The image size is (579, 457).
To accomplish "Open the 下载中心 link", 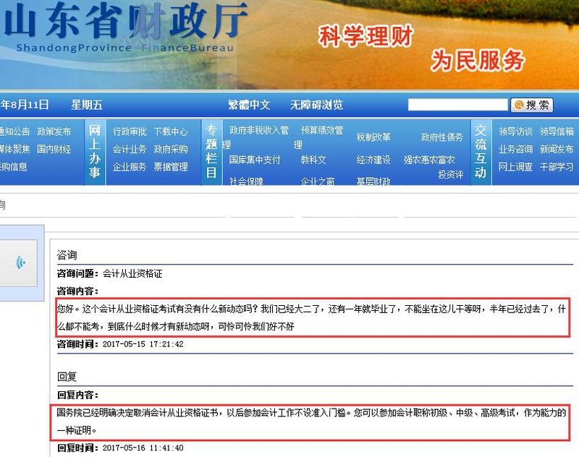I will point(172,132).
